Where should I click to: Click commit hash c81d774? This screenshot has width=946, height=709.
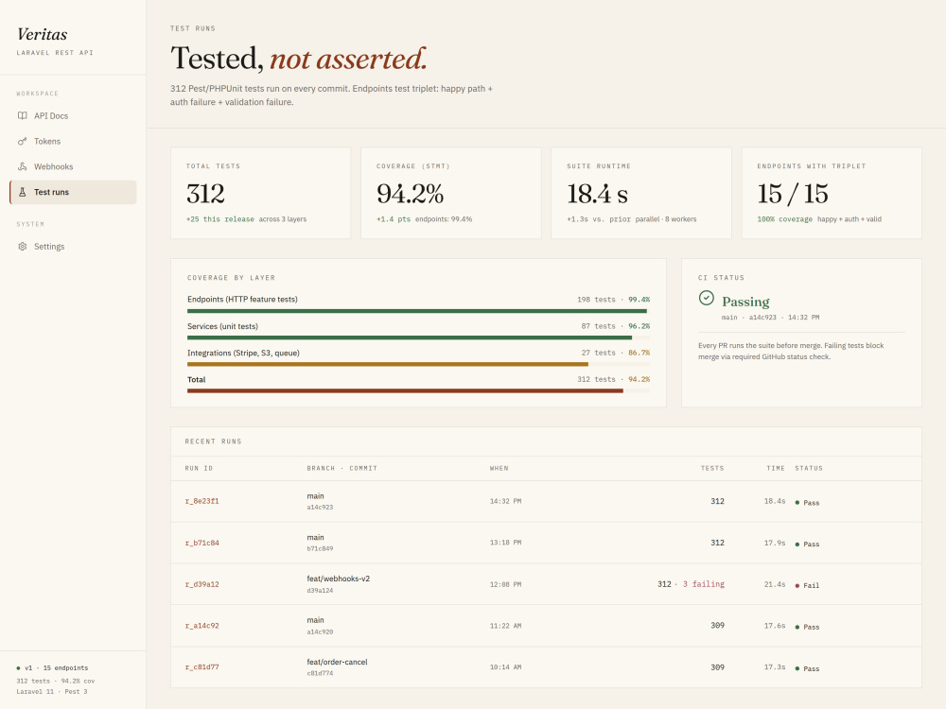tap(320, 673)
